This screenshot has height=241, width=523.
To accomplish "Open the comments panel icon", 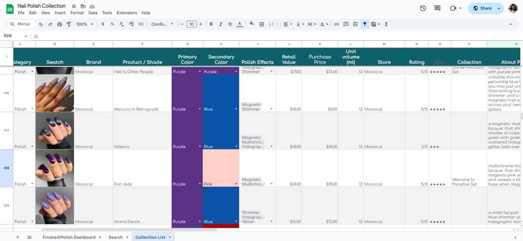I will [437, 8].
